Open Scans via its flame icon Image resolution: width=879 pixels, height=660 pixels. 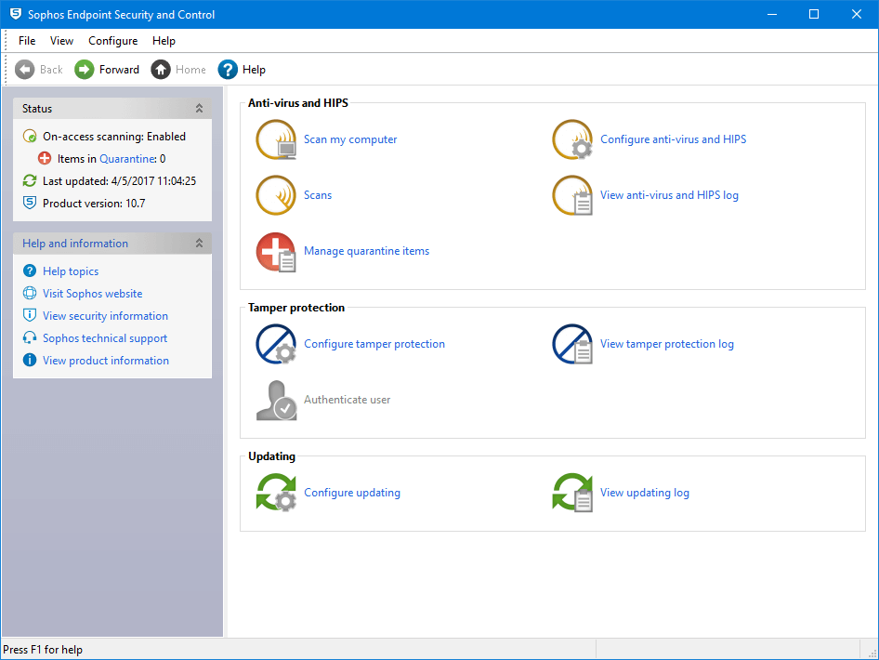(x=276, y=195)
